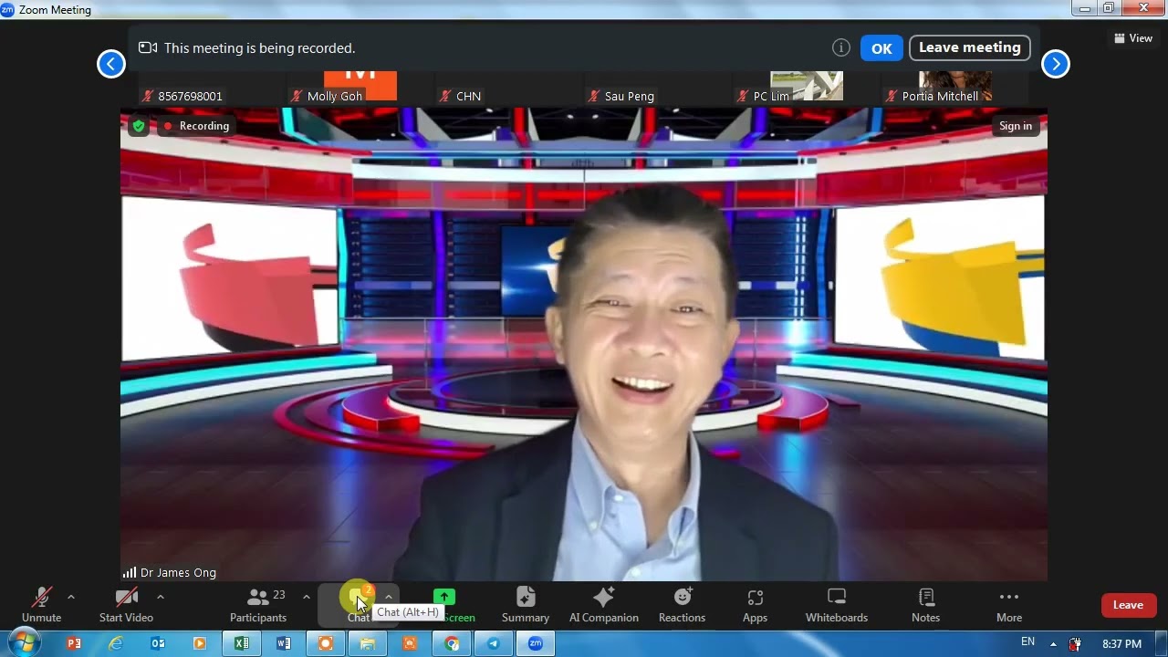
Task: Unmute the microphone in Zoom
Action: pyautogui.click(x=41, y=605)
